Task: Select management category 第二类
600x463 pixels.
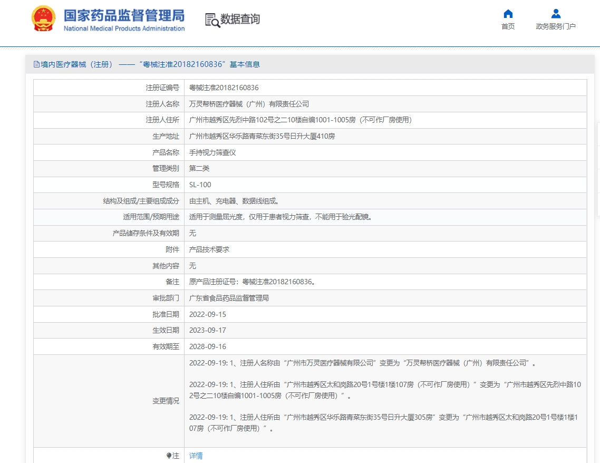Action: point(199,168)
